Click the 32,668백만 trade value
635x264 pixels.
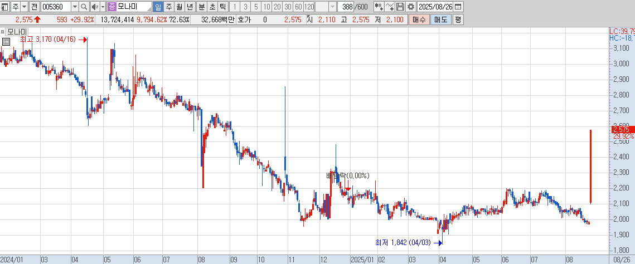(218, 19)
